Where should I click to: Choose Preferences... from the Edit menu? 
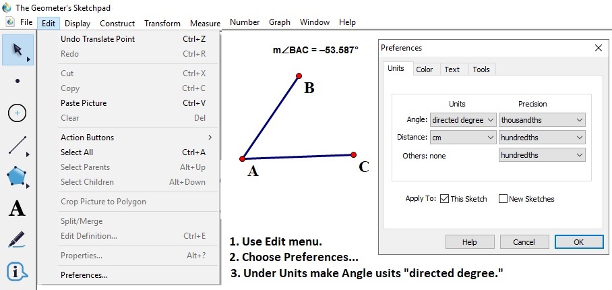(84, 275)
